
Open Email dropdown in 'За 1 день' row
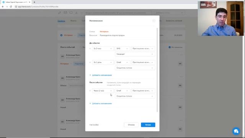click(122, 62)
